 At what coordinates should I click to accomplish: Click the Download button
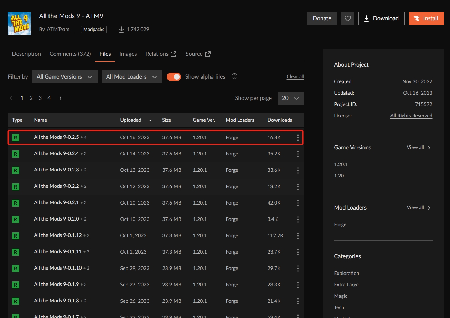(381, 18)
